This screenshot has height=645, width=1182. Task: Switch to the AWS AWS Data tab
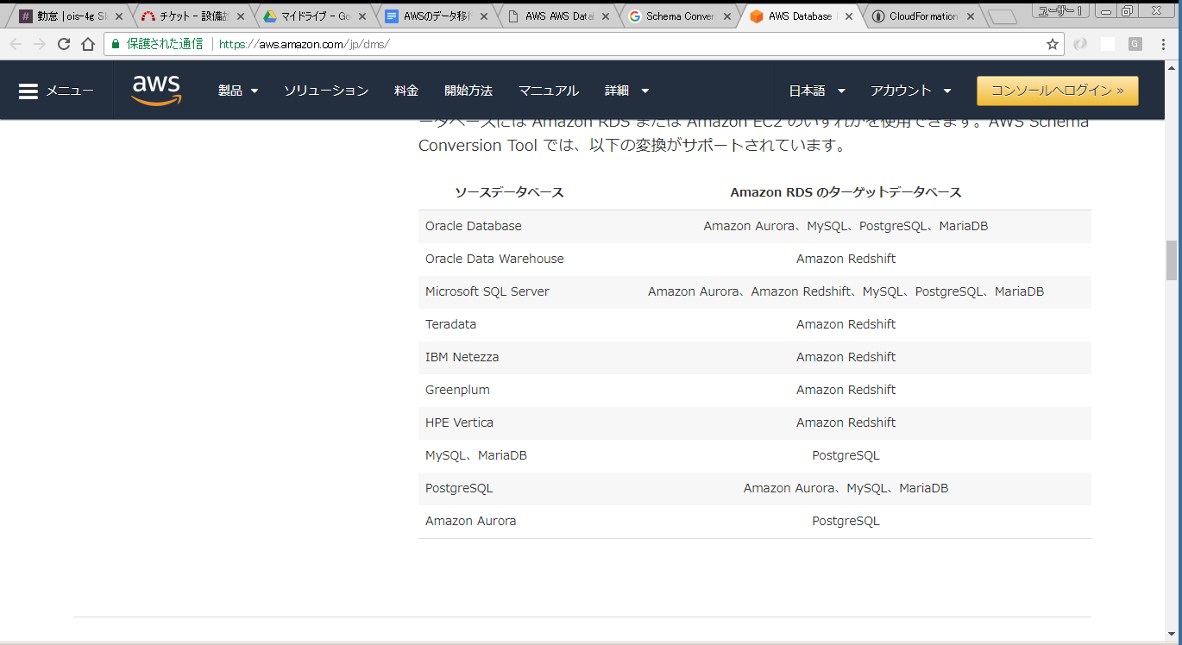point(556,16)
